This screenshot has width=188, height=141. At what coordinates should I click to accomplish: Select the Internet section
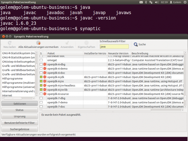7,96
